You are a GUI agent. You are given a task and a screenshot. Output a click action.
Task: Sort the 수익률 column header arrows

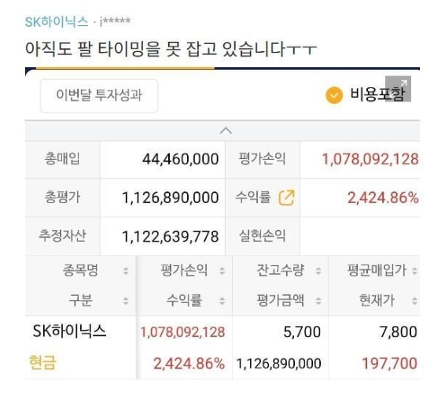(222, 301)
